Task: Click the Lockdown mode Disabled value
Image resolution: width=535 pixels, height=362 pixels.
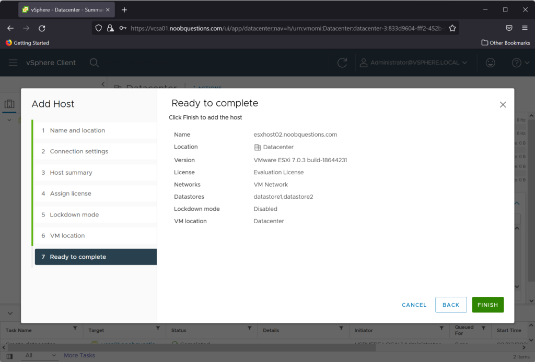Action: [x=265, y=209]
